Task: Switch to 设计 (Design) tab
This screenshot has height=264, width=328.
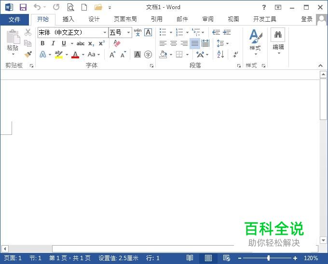Action: point(94,19)
